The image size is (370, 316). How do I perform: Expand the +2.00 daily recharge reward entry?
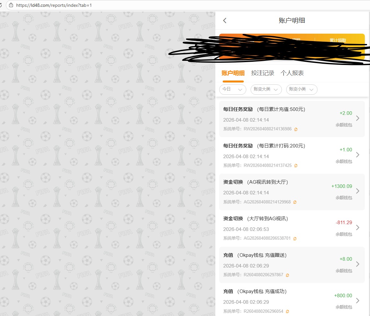pyautogui.click(x=357, y=118)
